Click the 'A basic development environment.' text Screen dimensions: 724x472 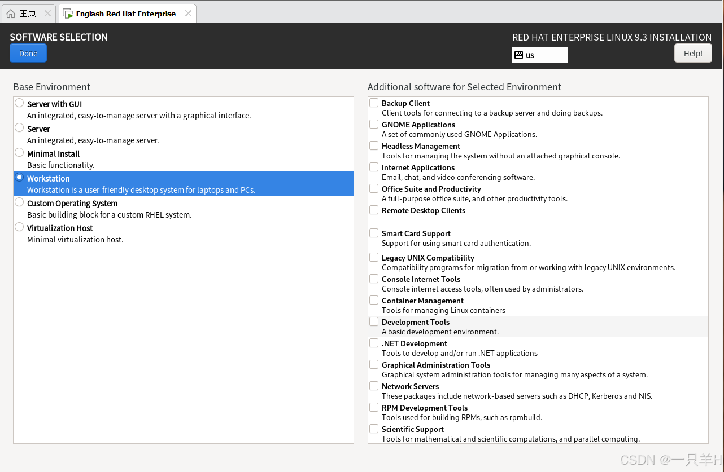point(440,332)
